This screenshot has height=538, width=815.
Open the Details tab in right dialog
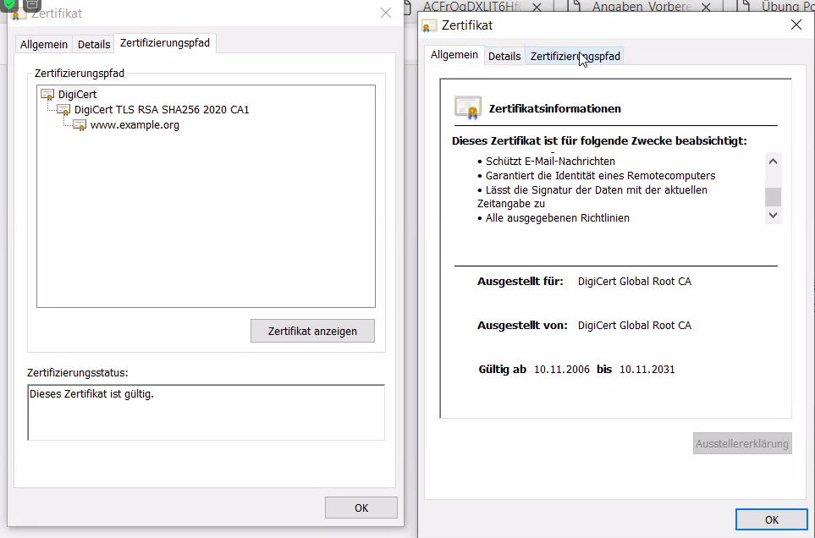click(x=504, y=56)
